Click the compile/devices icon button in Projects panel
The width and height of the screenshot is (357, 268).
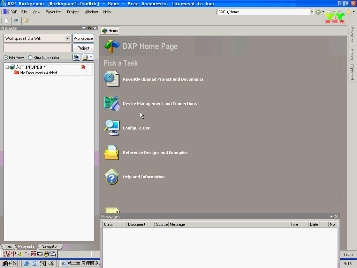coord(76,57)
